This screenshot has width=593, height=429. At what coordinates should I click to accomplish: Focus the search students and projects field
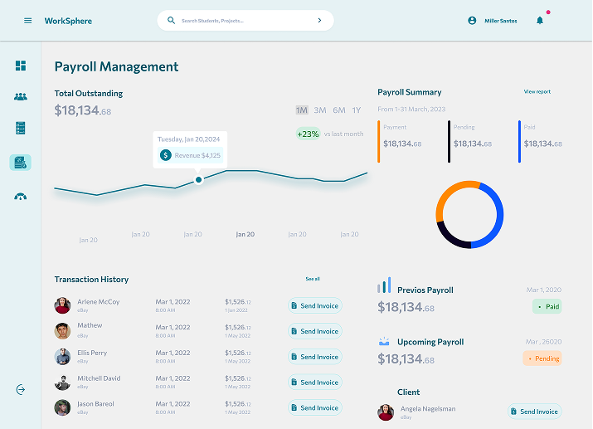click(241, 21)
